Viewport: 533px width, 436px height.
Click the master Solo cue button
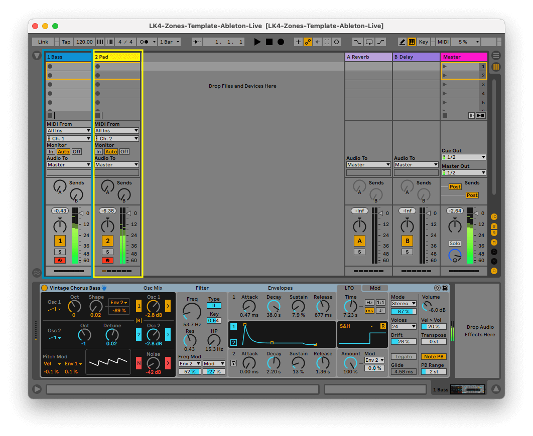pos(455,243)
